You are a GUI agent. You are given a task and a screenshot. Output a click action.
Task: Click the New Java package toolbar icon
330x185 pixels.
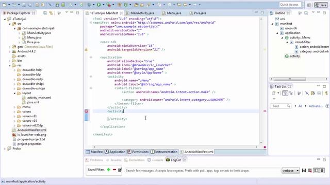click(x=119, y=5)
